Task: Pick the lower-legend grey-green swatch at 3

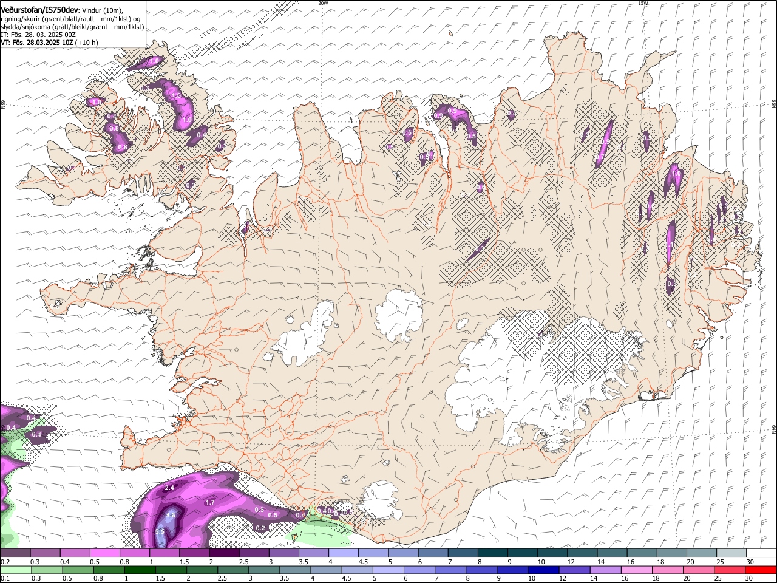Action: 264,570
